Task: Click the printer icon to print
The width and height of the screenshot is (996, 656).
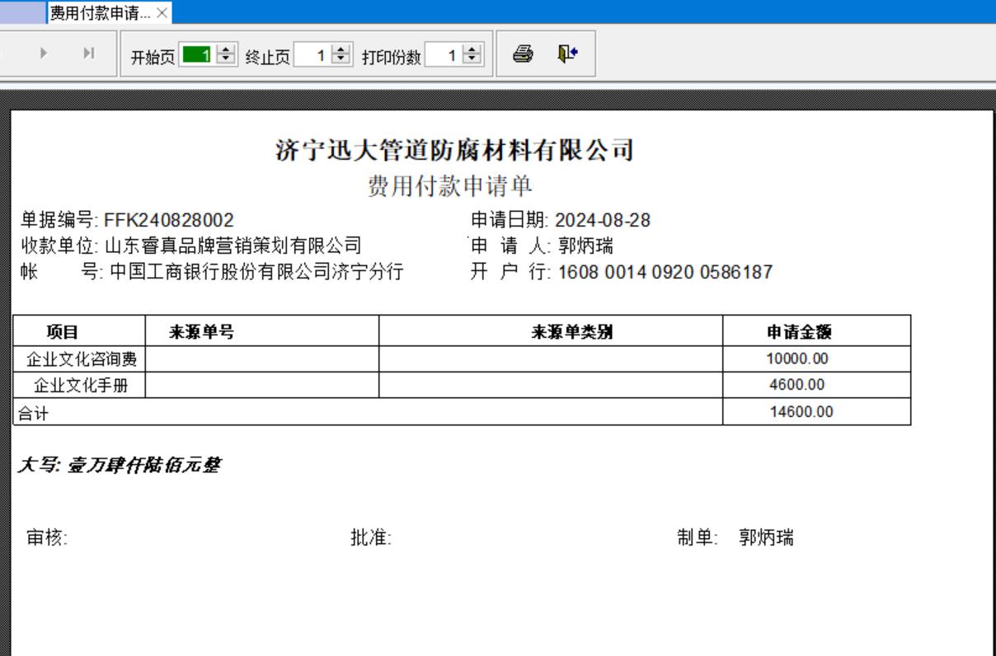Action: 522,54
